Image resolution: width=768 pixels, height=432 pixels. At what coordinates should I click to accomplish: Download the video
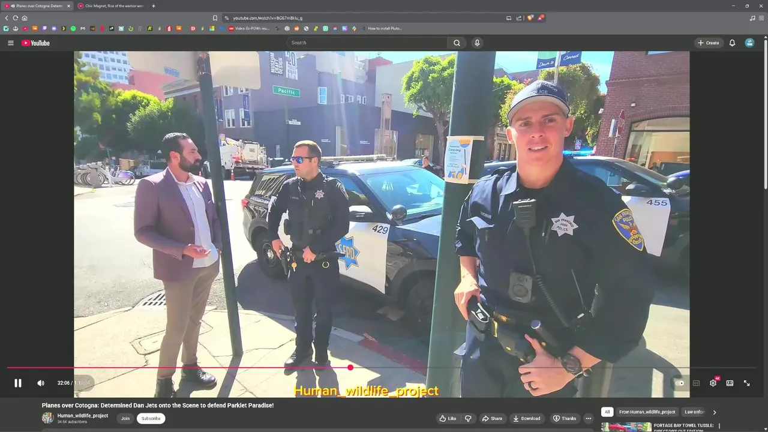[527, 418]
